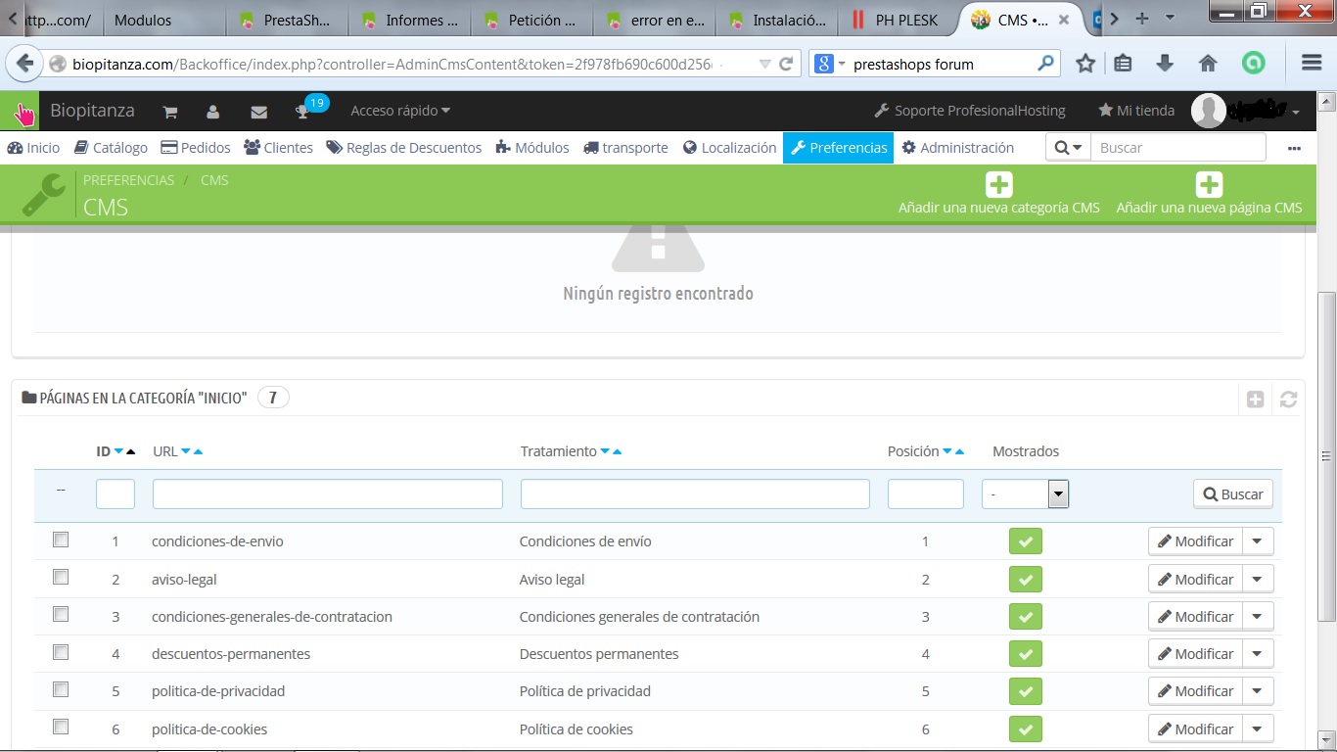Open the Pedidos menu

point(196,148)
